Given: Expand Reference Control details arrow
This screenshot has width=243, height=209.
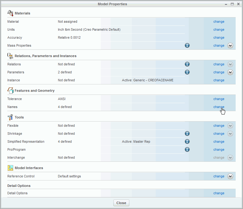Looking at the screenshot, I should pos(230,176).
